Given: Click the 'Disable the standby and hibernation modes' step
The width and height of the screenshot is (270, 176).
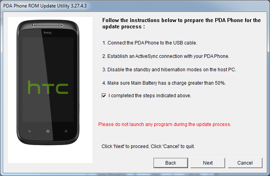Looking at the screenshot, I should (169, 70).
